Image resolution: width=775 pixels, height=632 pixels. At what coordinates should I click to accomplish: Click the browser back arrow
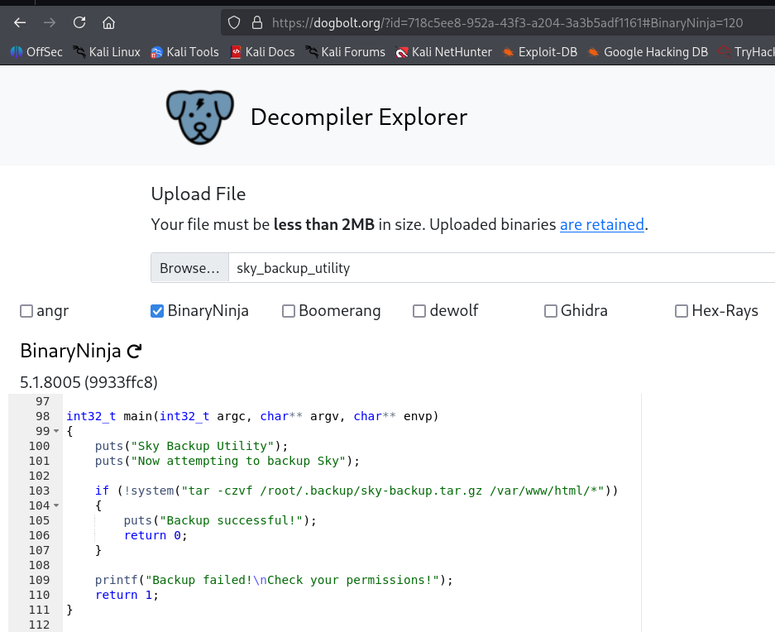[20, 22]
